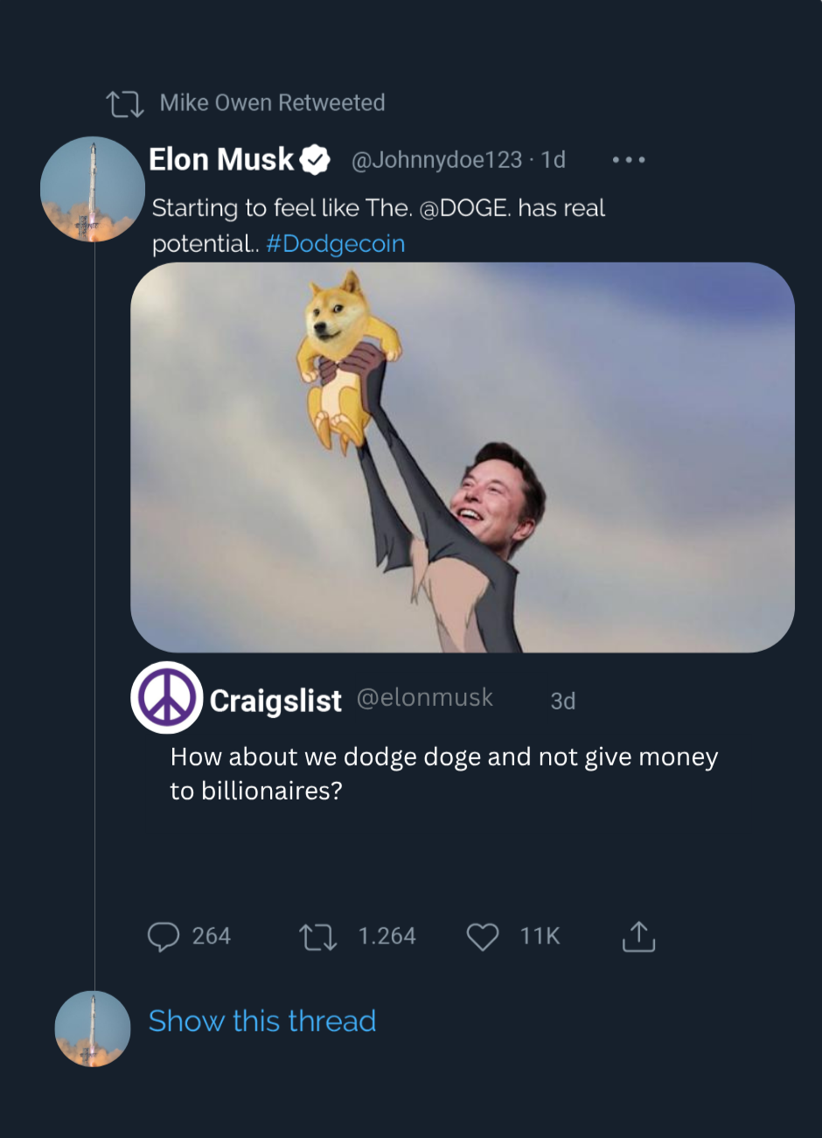Screen dimensions: 822x1138
Task: Click the @elonmusk handle on quoted tweet
Action: click(425, 698)
